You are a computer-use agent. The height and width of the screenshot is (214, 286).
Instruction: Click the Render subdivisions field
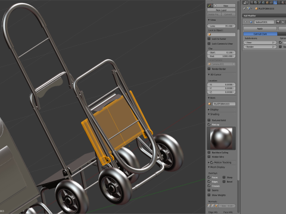(260, 47)
